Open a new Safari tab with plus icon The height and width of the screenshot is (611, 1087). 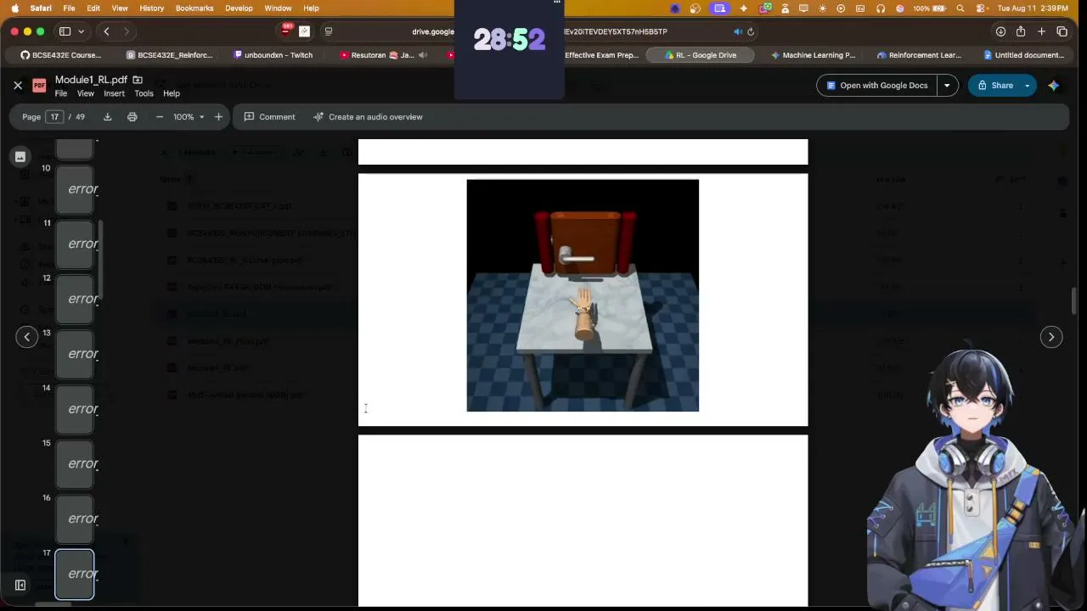tap(1041, 31)
